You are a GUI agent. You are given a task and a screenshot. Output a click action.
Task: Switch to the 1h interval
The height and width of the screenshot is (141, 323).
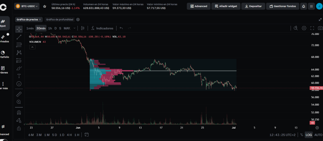point(50,28)
